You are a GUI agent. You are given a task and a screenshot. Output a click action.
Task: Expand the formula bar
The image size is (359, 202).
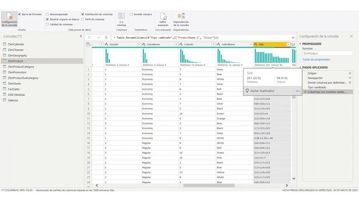(x=293, y=38)
